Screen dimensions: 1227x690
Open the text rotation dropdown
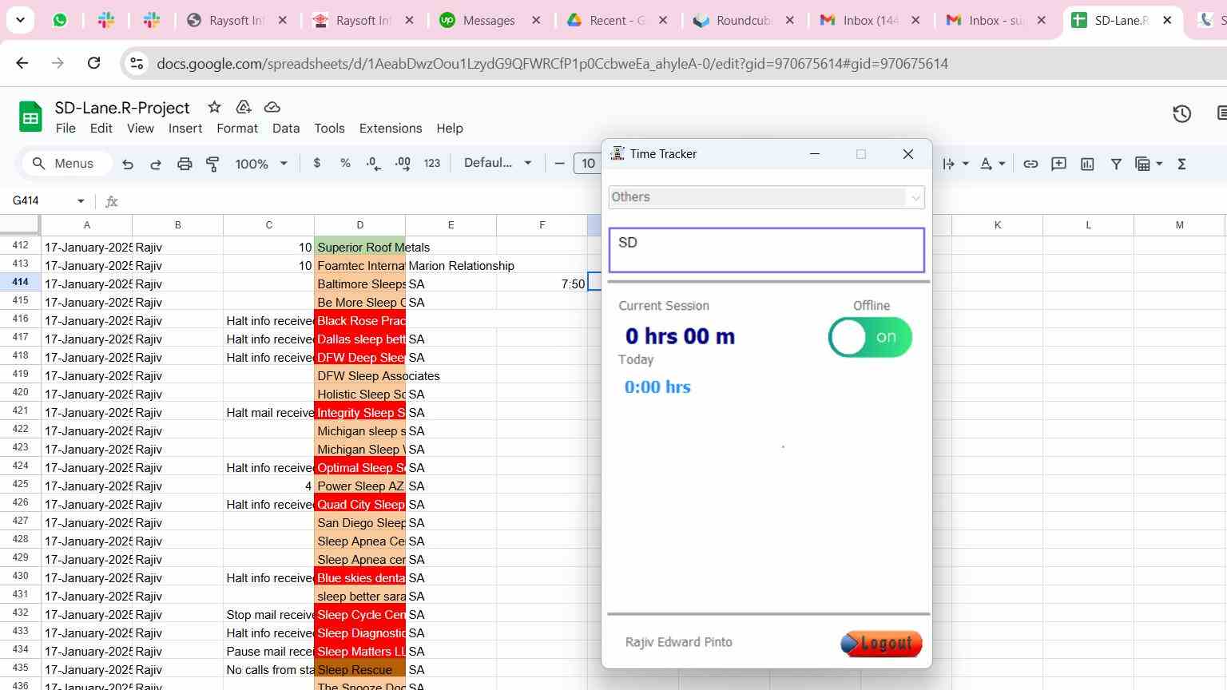click(955, 164)
